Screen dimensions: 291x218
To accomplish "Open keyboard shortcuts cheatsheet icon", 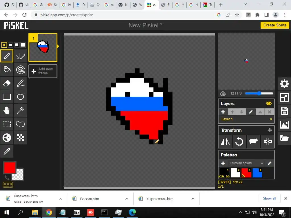I will pyautogui.click(x=8, y=185).
